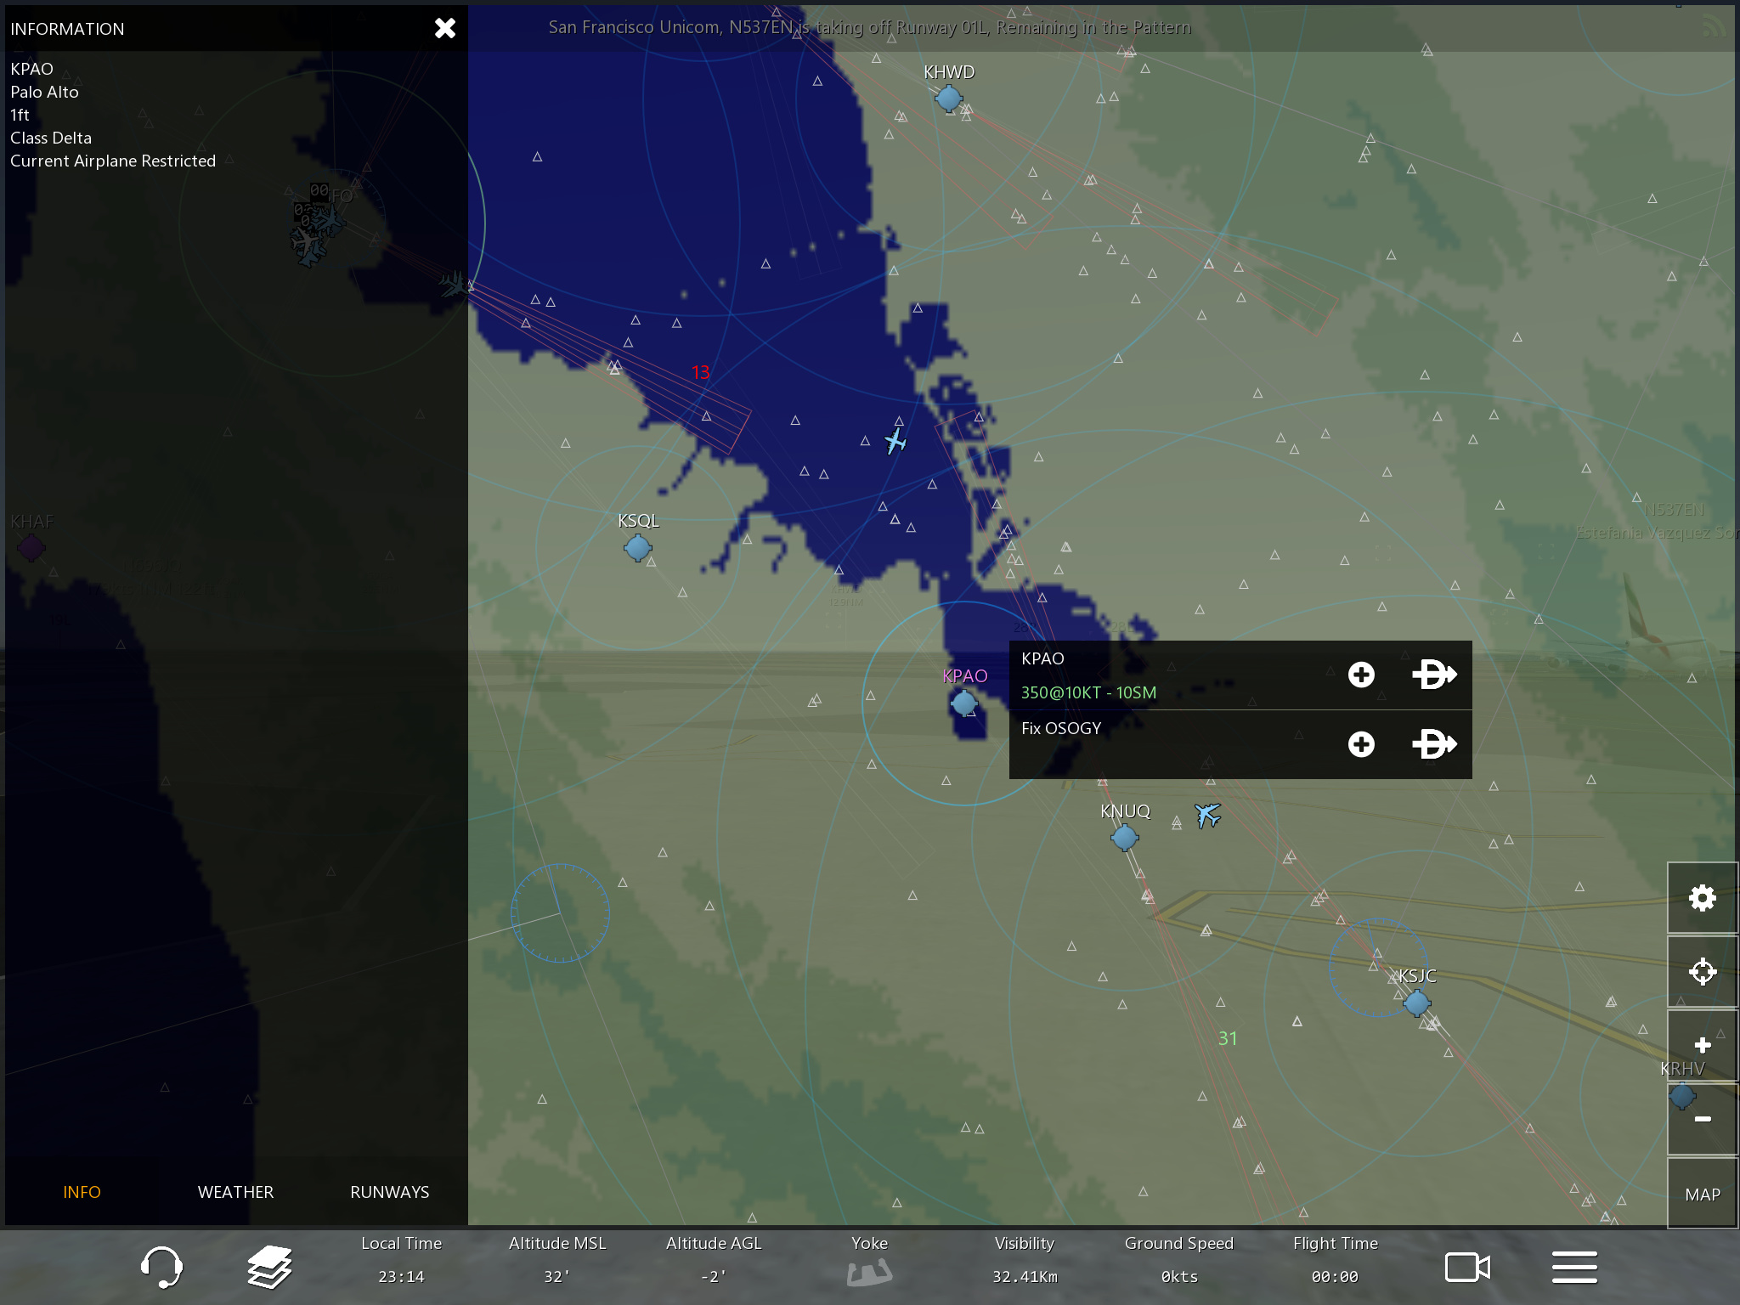Select the INFO tab

(x=82, y=1192)
